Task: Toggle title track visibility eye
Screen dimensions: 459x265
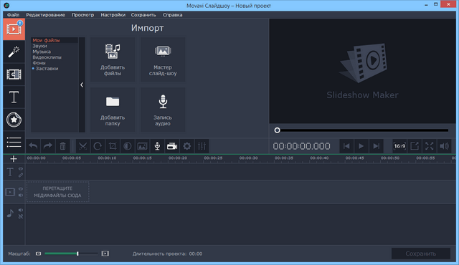Action: pos(21,168)
